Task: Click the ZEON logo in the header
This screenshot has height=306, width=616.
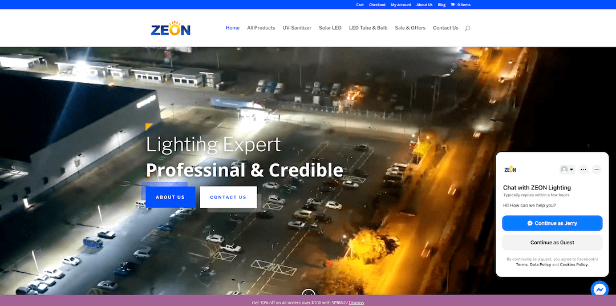Action: [171, 28]
